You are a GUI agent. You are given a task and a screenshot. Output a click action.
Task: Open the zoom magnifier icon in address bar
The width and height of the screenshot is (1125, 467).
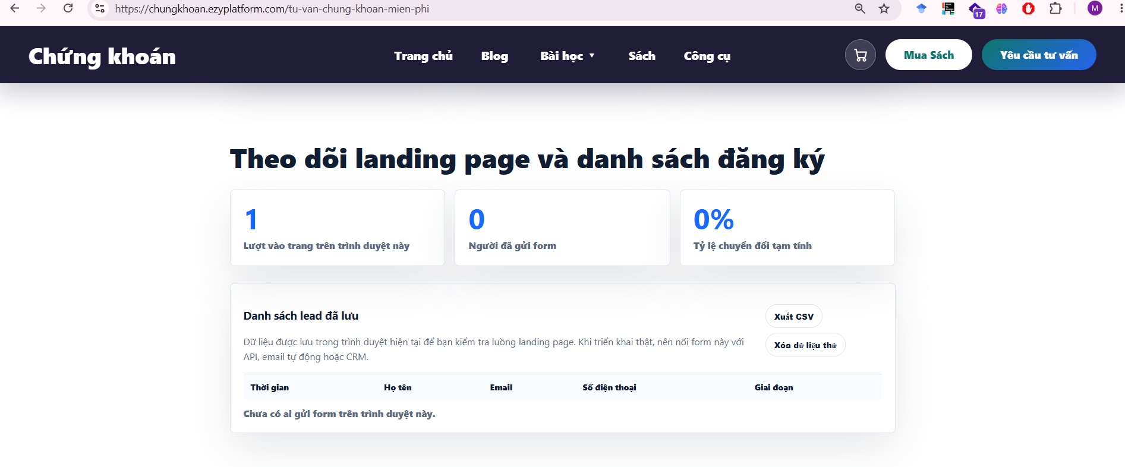(x=860, y=8)
